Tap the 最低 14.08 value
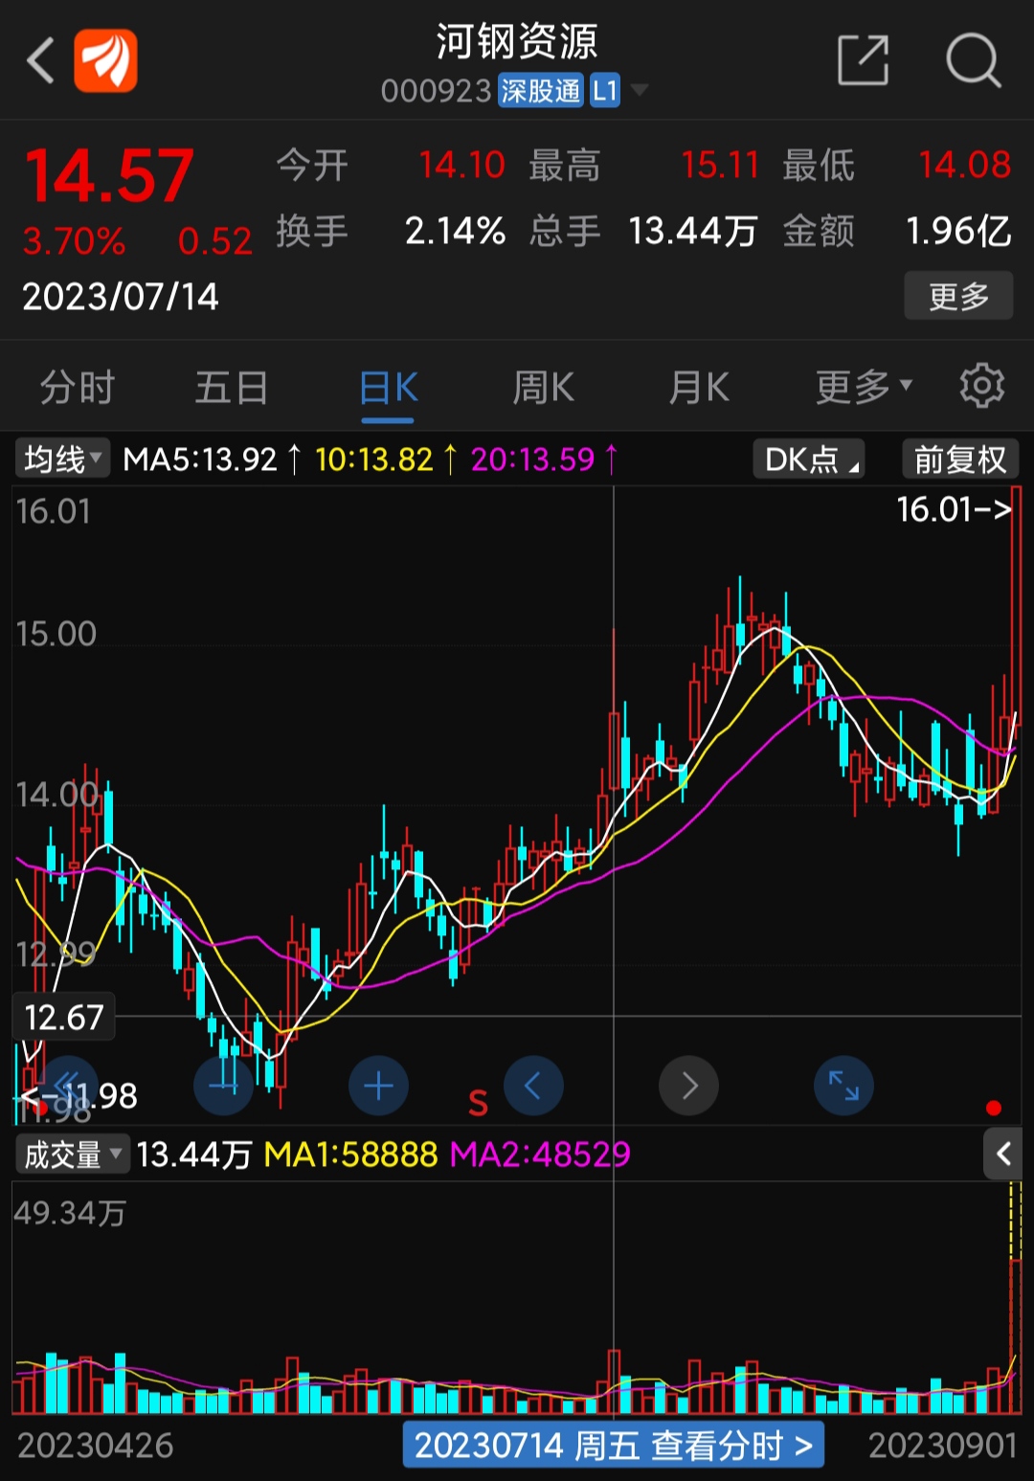Screen dimensions: 1034x1481 [965, 165]
